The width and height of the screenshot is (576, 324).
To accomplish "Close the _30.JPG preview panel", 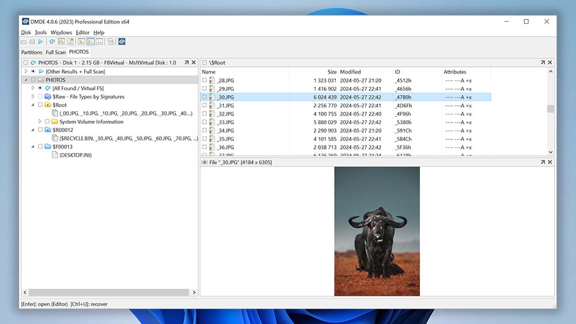I will (x=550, y=162).
